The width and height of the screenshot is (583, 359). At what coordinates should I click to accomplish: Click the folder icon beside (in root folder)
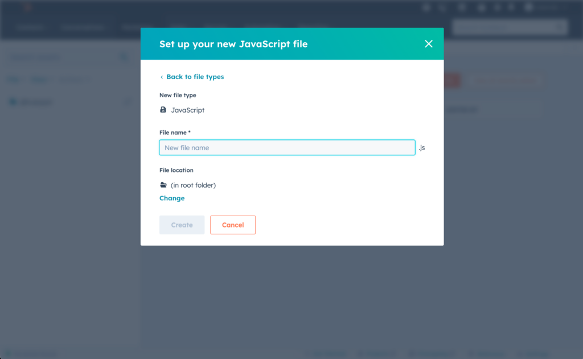[163, 185]
